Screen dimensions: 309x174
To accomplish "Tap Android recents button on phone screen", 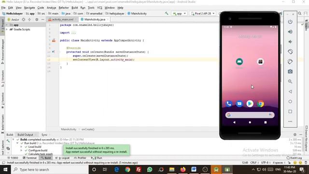I will [266, 122].
